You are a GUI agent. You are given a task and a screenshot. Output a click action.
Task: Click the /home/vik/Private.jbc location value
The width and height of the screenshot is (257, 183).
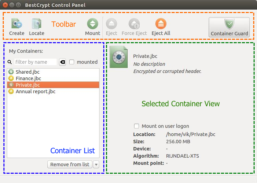point(191,134)
